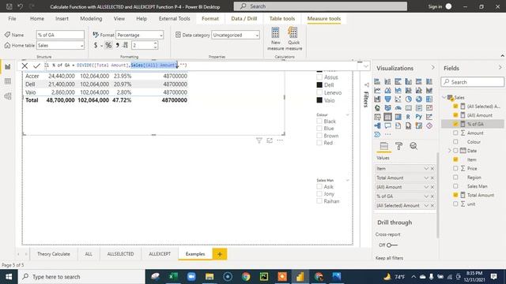Image resolution: width=506 pixels, height=284 pixels.
Task: Cancel the formula edit with X
Action: 25,66
